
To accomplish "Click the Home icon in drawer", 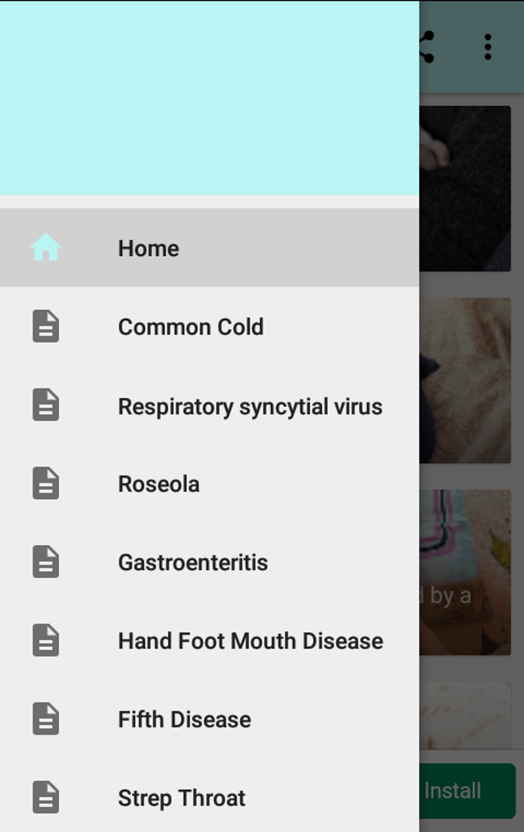I will pos(46,248).
